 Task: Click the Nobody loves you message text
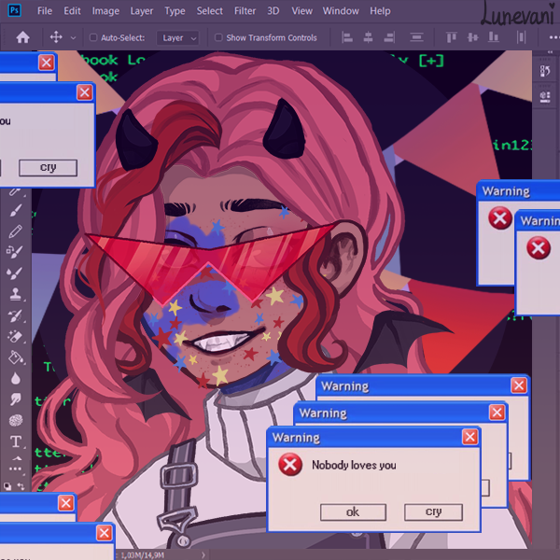click(x=354, y=465)
